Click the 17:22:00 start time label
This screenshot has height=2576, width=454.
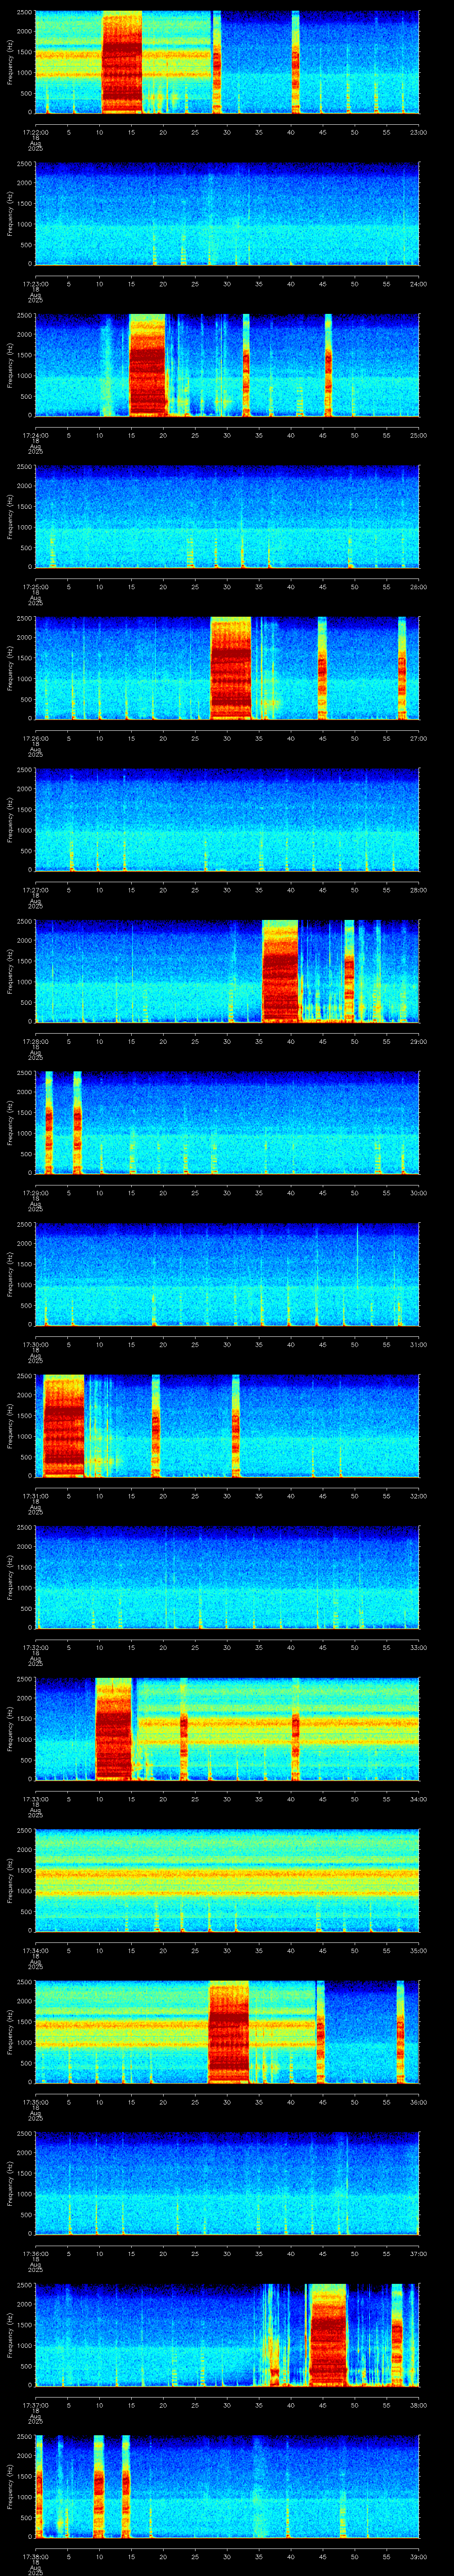(35, 132)
